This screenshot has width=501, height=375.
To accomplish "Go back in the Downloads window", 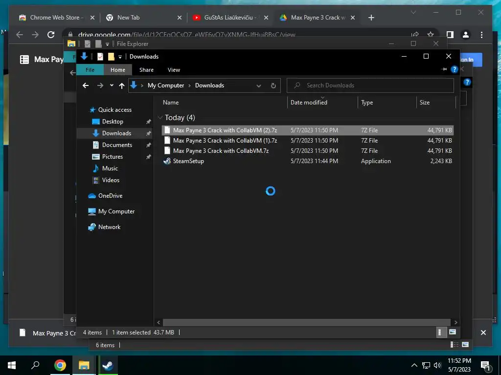I will pyautogui.click(x=85, y=85).
